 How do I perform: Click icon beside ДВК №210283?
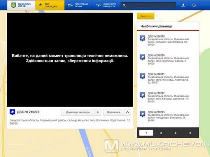pos(142,114)
